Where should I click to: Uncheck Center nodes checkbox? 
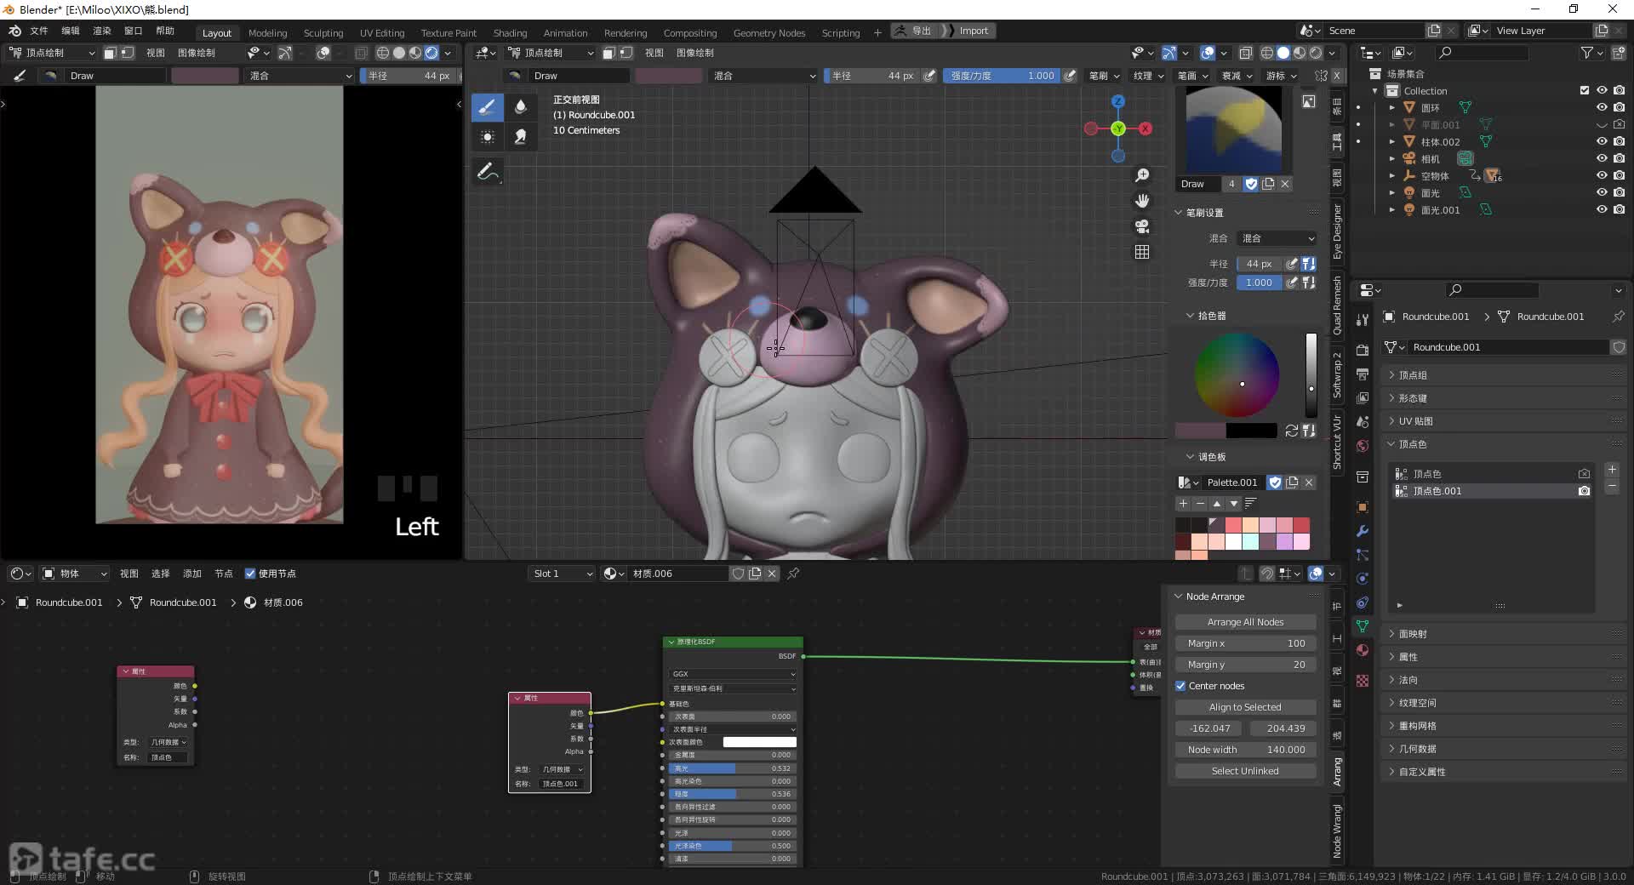(1180, 686)
